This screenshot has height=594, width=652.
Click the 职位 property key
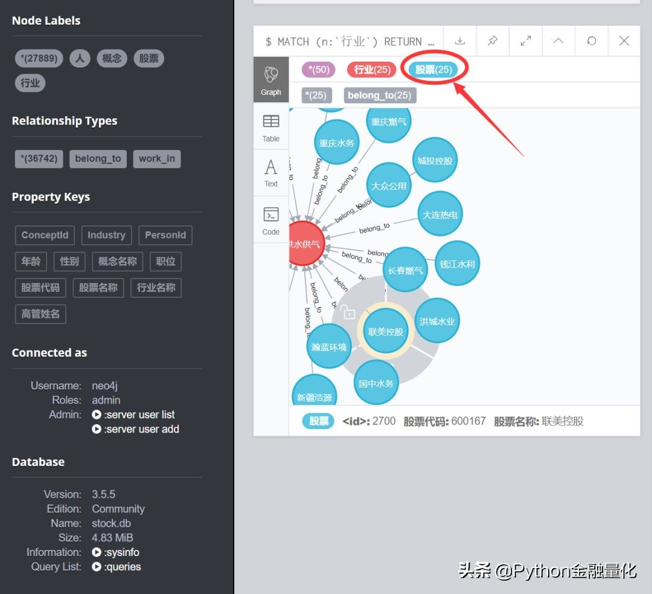click(165, 262)
